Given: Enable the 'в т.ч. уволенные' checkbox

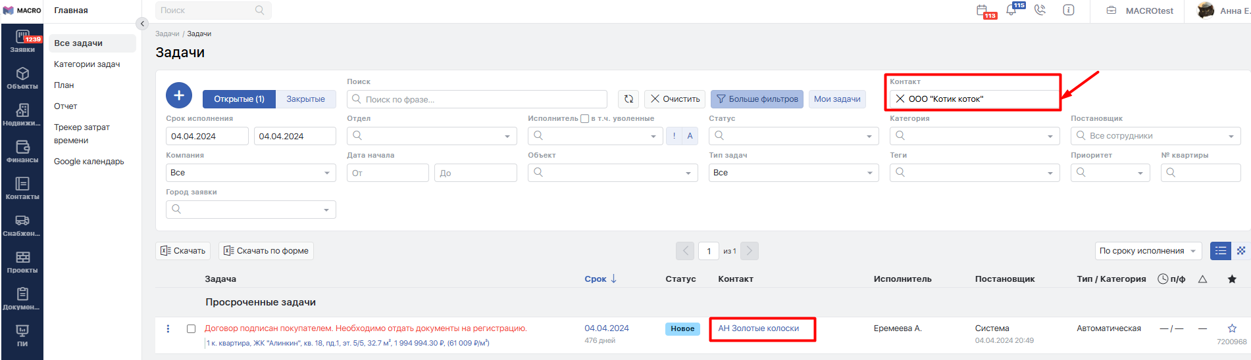Looking at the screenshot, I should 584,119.
